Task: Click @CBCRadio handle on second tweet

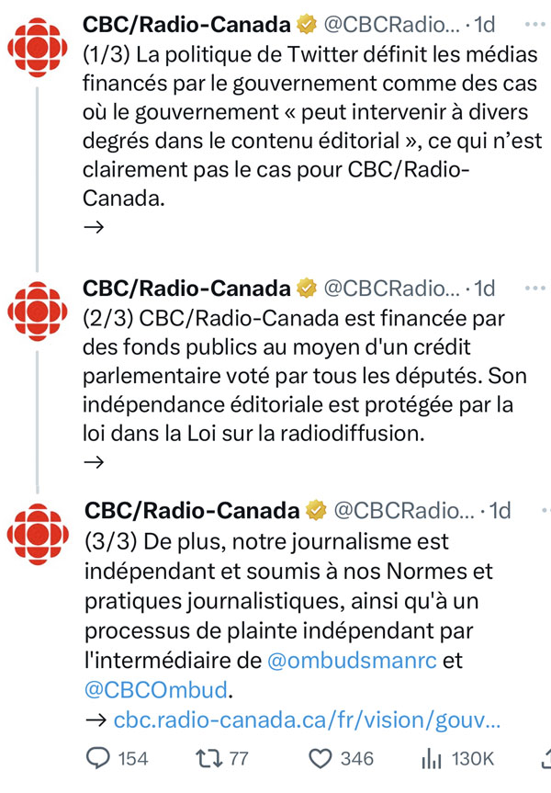Action: tap(392, 289)
